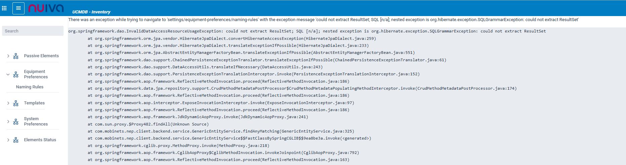The width and height of the screenshot is (626, 165).
Task: Click the Passive Elements hierarchy icon
Action: pyautogui.click(x=16, y=56)
